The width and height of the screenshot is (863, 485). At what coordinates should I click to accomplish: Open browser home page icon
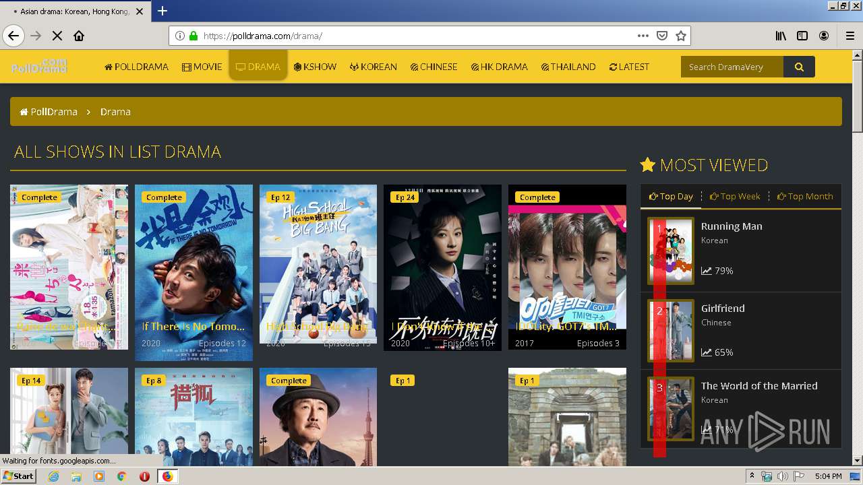click(x=79, y=36)
